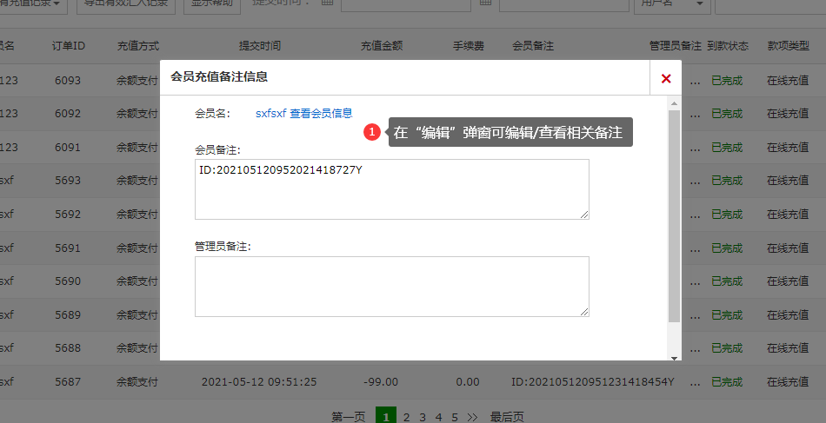
Task: Click the ellipsis in the order 6091 row
Action: pyautogui.click(x=696, y=149)
